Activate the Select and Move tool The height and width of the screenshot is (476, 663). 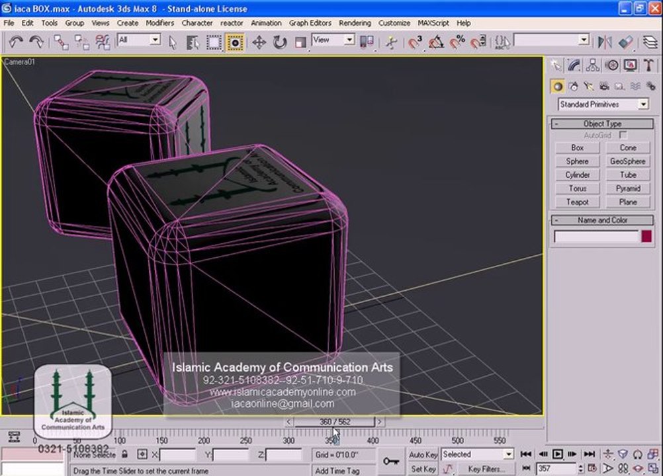pos(259,42)
